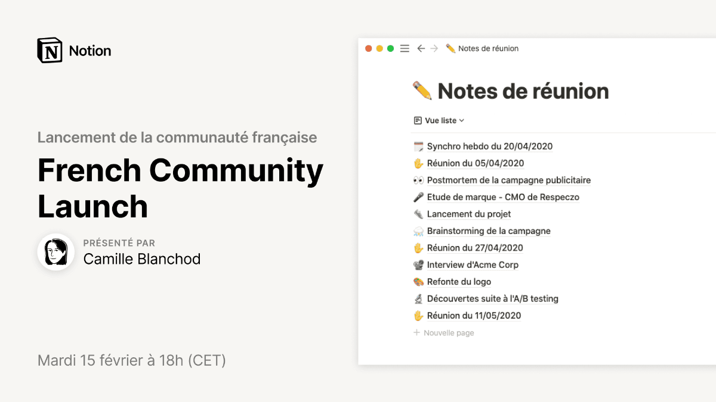This screenshot has width=716, height=402.
Task: Click the Notes de réunion page title
Action: 523,91
